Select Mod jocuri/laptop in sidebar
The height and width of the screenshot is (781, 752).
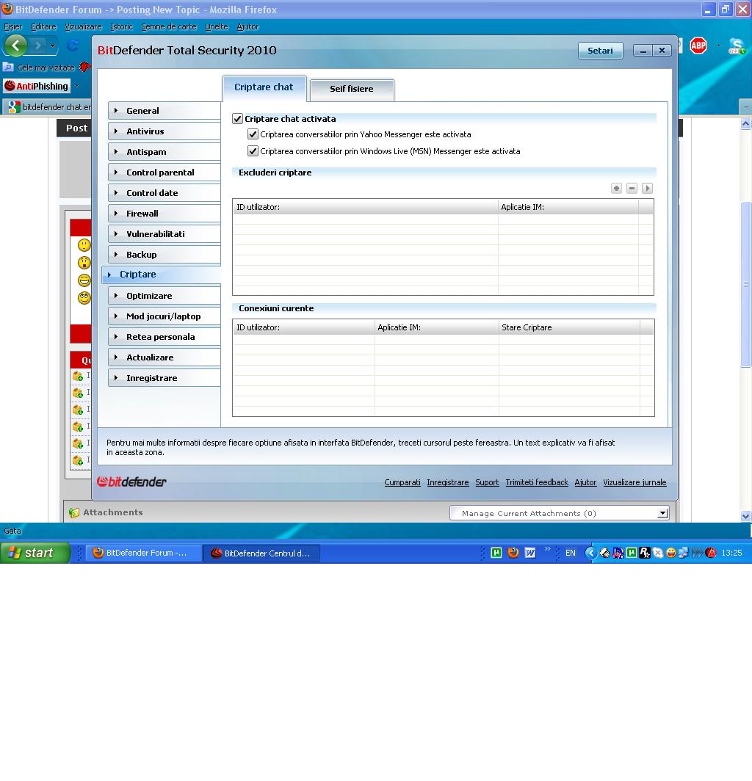[164, 316]
